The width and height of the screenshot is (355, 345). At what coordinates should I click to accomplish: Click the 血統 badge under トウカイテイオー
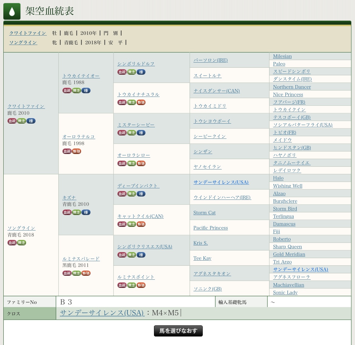tap(67, 91)
